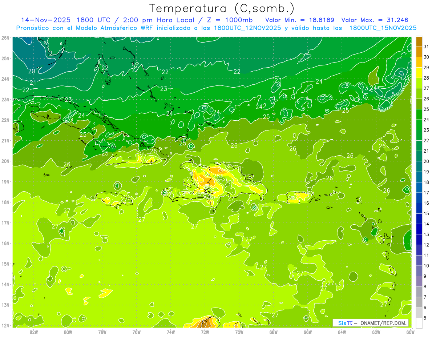
Task: Pick the colorbar segment between 29 and 30
Action: 419,62
